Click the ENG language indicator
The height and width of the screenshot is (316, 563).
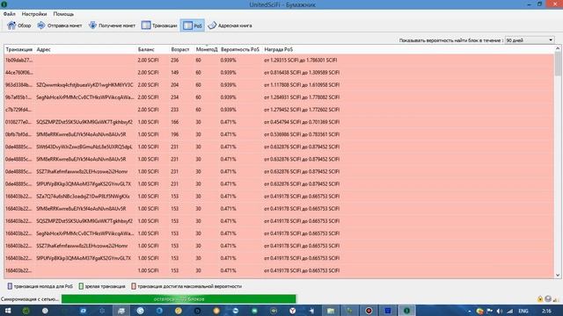click(523, 311)
